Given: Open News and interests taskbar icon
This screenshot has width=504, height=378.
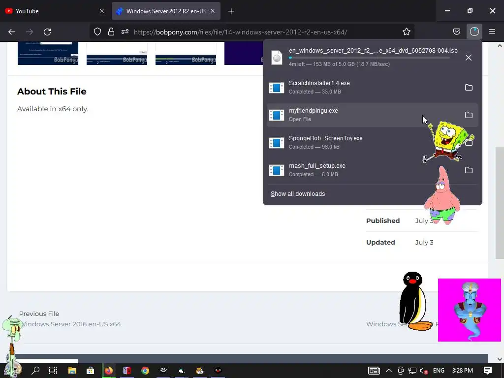Looking at the screenshot, I should tap(374, 371).
